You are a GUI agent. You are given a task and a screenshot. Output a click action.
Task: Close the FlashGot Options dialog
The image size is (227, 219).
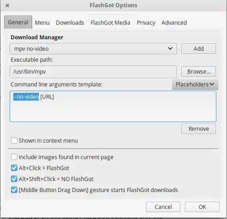(x=7, y=5)
